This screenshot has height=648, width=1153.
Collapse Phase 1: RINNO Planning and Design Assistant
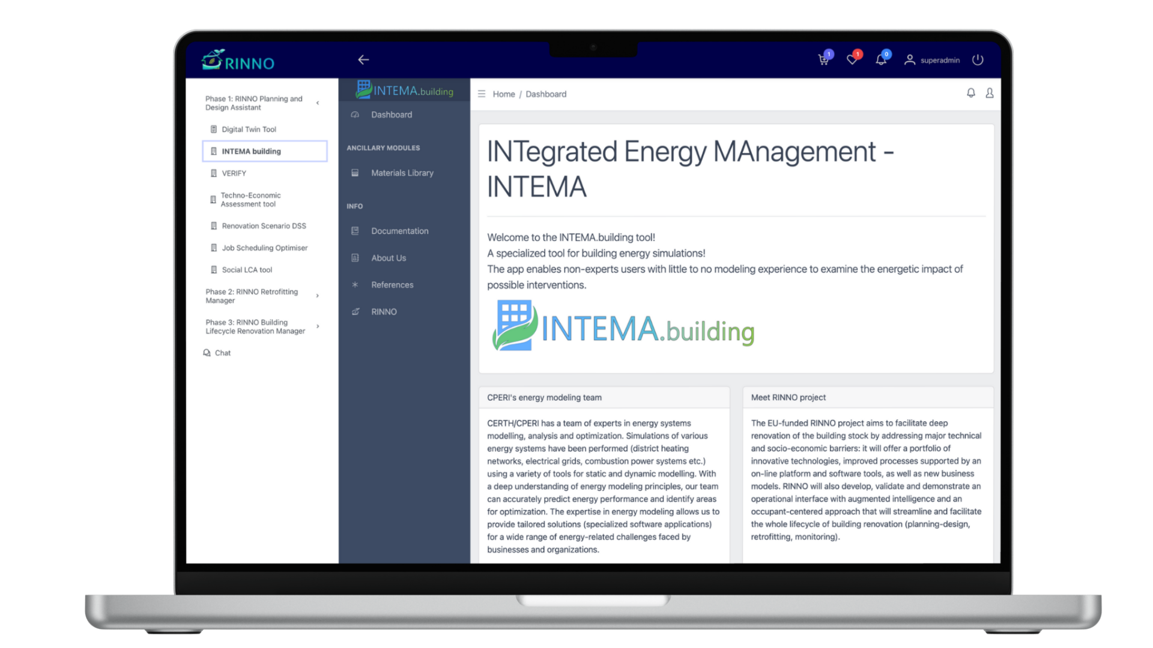click(318, 103)
